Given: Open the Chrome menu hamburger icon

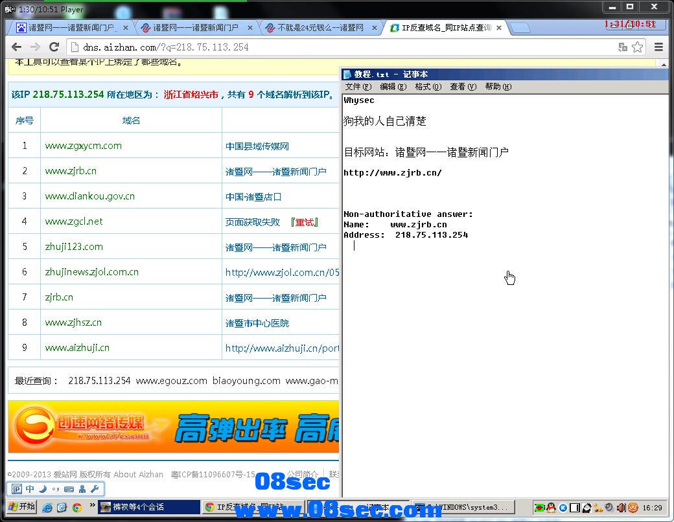Looking at the screenshot, I should [x=658, y=47].
